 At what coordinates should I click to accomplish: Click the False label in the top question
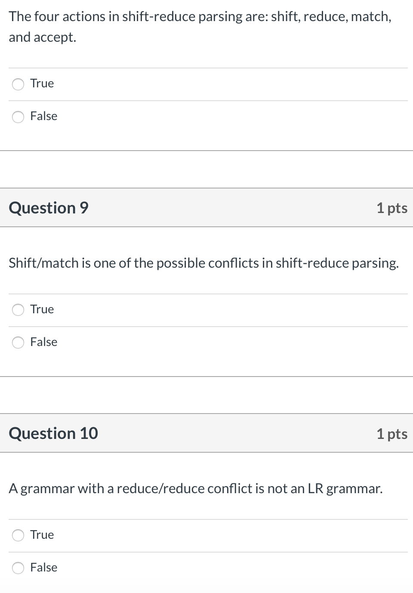[x=43, y=116]
